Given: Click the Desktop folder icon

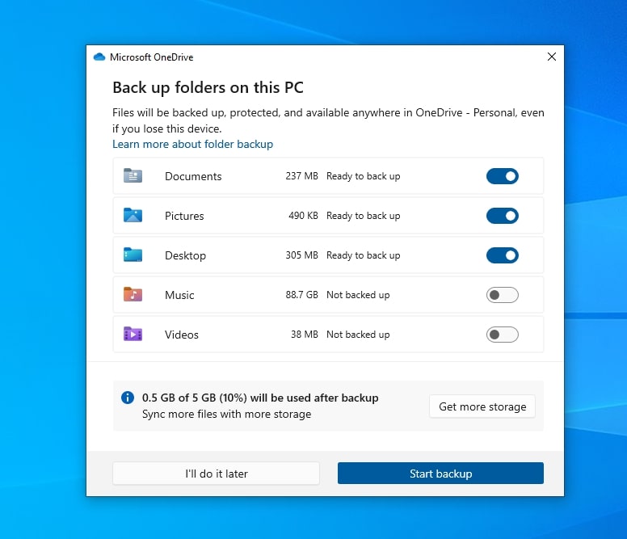Looking at the screenshot, I should pos(133,255).
